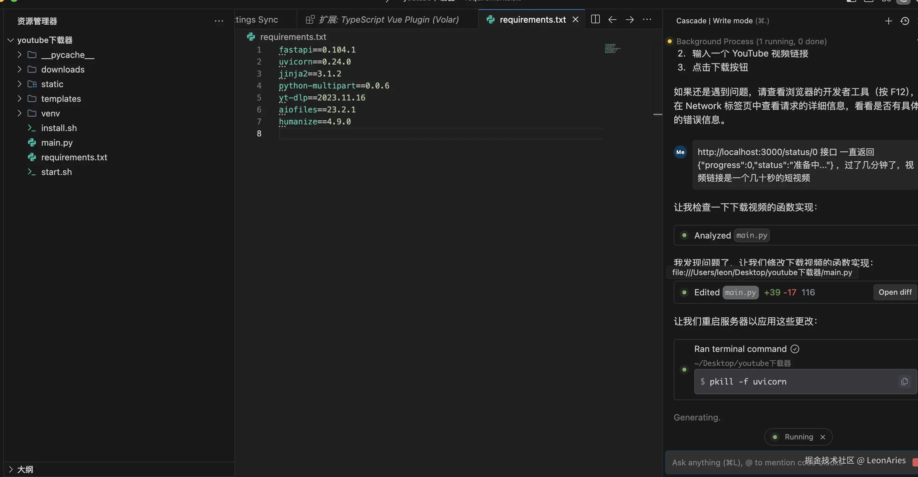Go back with the left arrow icon
Screen dimensions: 918x477
pos(612,19)
